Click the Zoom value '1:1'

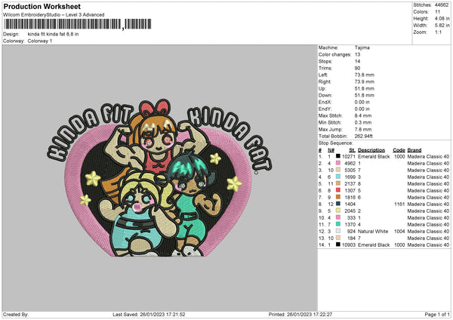(438, 32)
